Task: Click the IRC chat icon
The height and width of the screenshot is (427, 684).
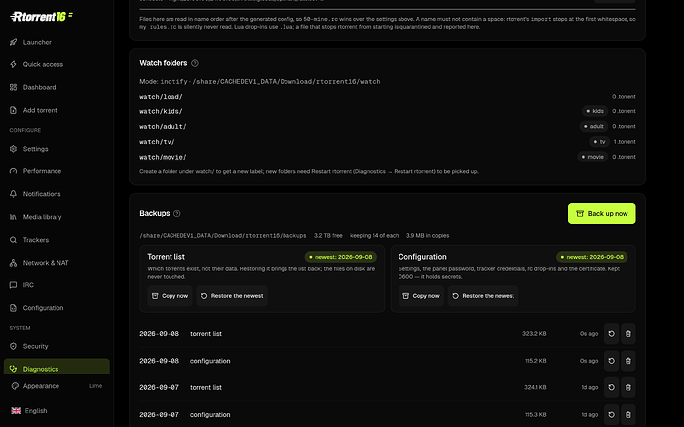Action: pos(13,284)
